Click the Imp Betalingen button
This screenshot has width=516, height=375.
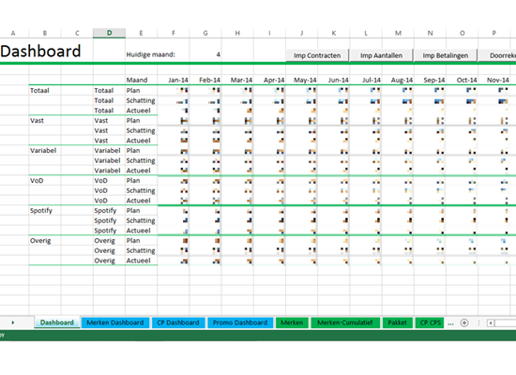446,55
